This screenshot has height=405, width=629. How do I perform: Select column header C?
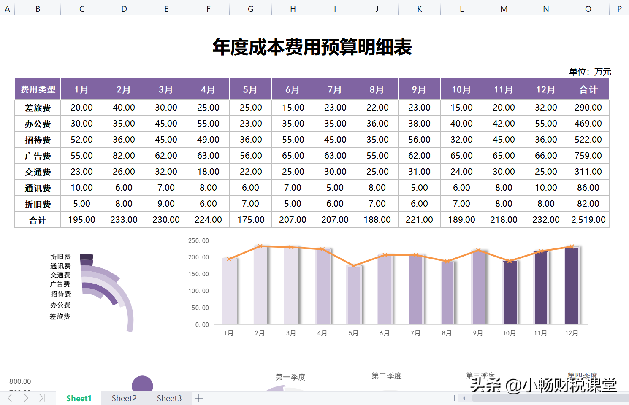tap(81, 8)
